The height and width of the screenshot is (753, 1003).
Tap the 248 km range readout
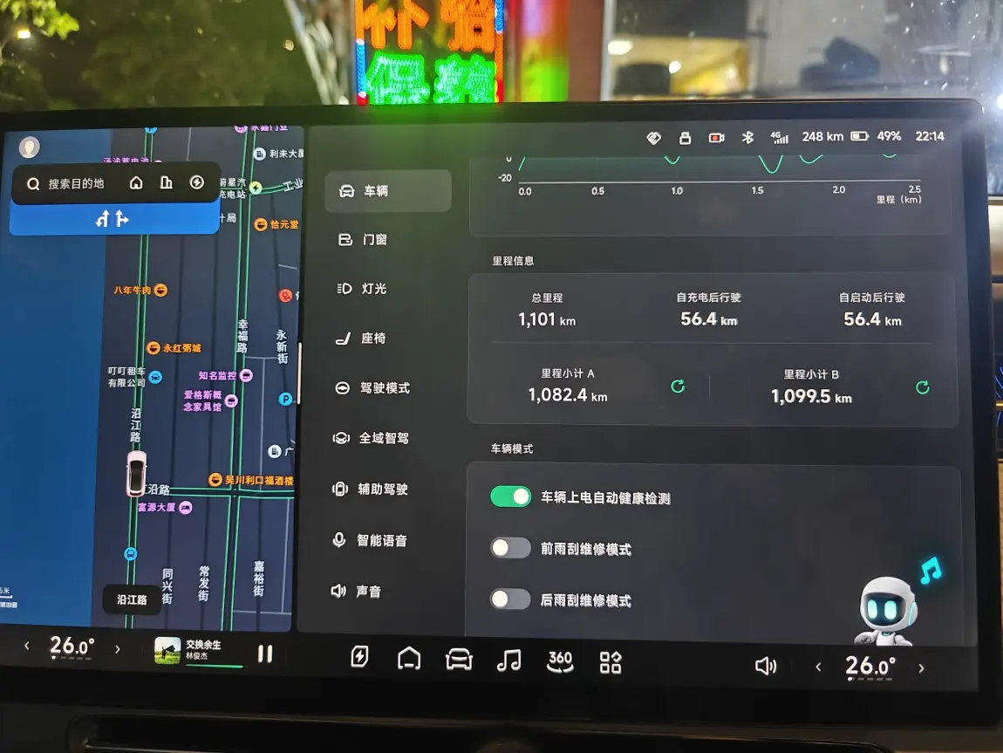822,136
